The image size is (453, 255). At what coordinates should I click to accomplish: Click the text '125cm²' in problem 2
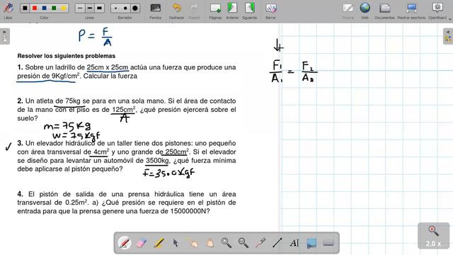pos(123,110)
